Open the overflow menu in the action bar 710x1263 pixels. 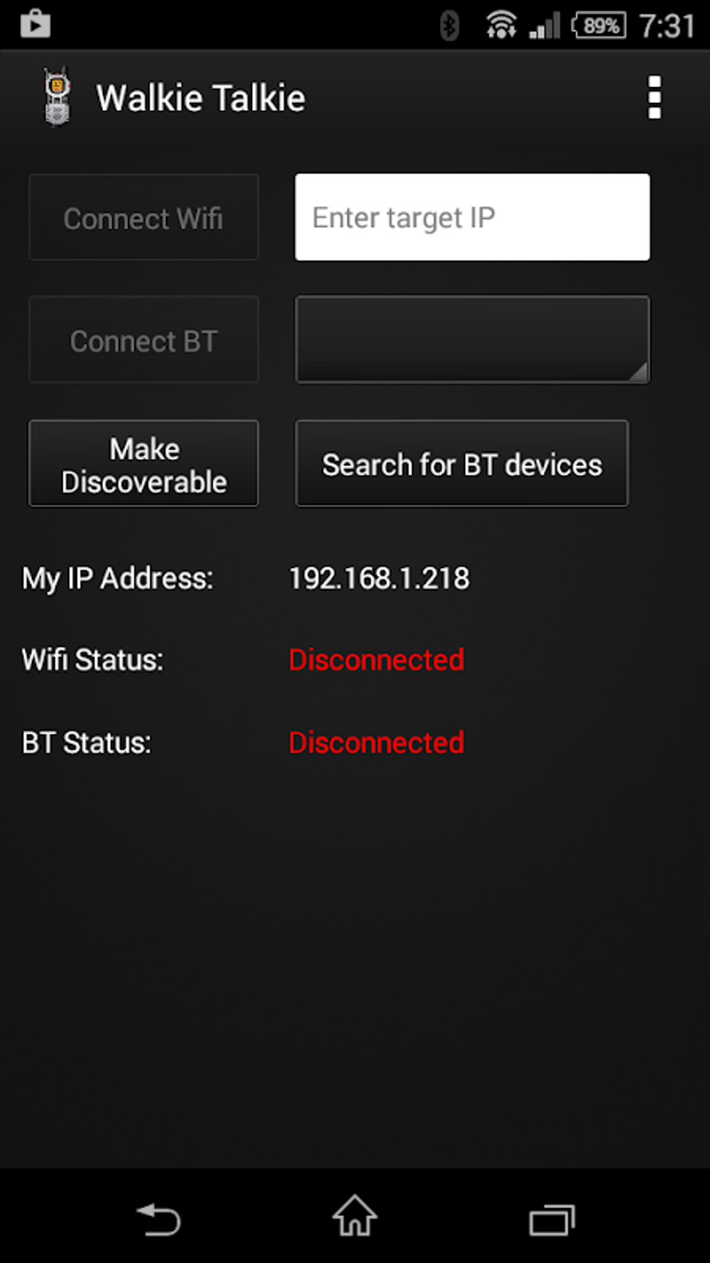(x=653, y=97)
